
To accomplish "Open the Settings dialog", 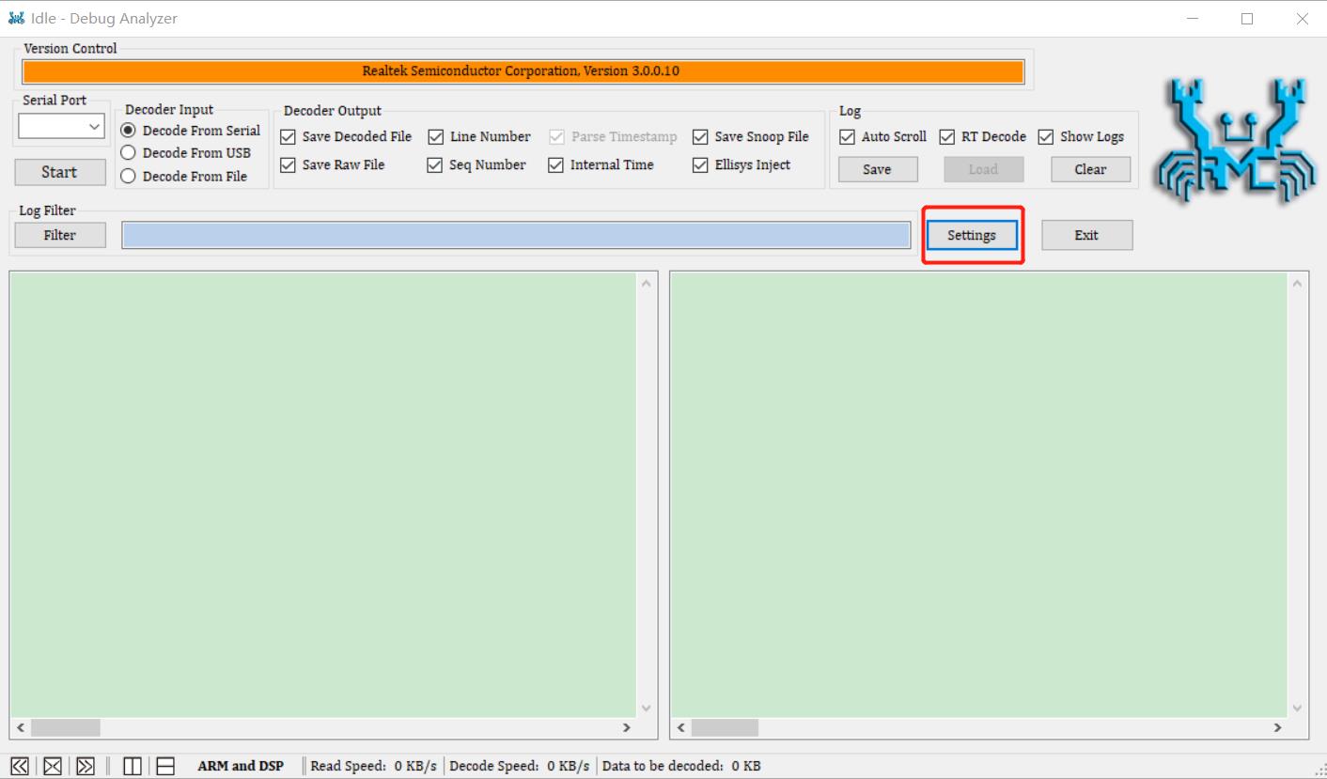I will 972,236.
